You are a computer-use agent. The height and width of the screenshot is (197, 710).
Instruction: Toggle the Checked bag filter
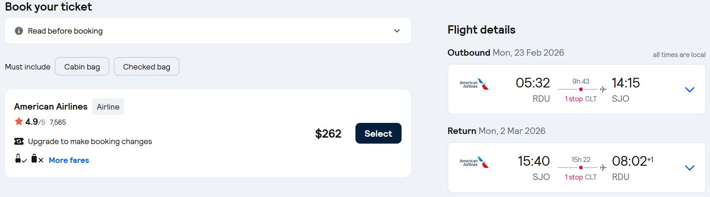click(x=147, y=67)
